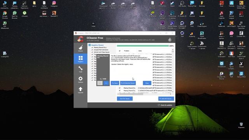Click the Problem column header

126,51
